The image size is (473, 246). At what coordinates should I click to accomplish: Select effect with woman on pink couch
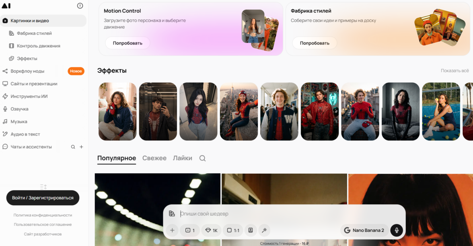click(x=117, y=112)
